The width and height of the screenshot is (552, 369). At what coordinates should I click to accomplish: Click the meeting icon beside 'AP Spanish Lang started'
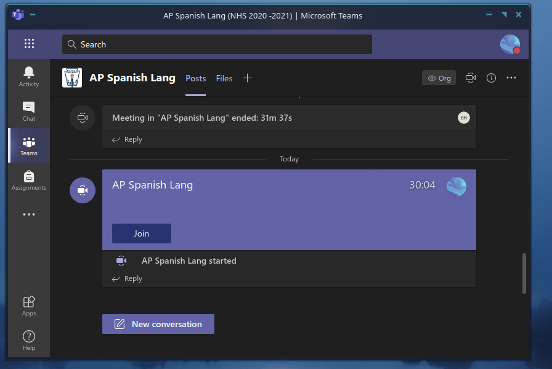[x=121, y=261]
